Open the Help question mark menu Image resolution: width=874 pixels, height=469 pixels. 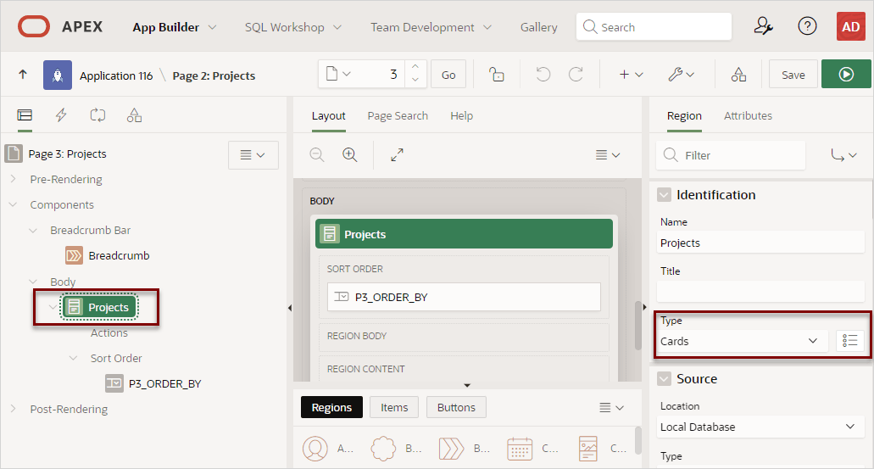(807, 26)
